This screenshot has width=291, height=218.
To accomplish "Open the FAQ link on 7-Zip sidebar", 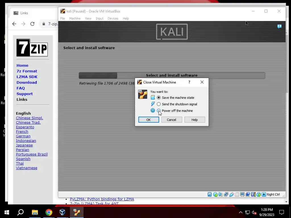I will click(20, 88).
